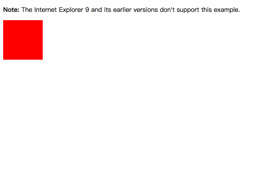Click the colon after the word "Note"
The width and height of the screenshot is (278, 170).
pos(18,10)
